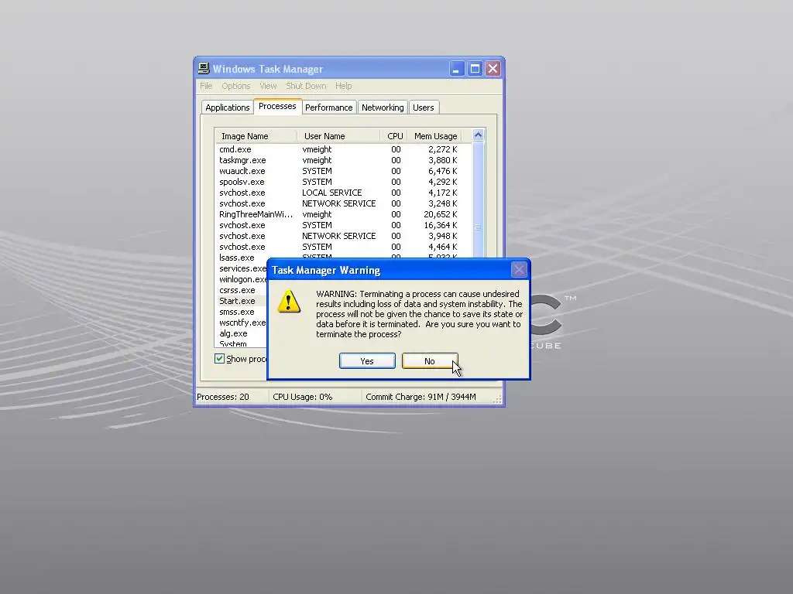Select the alg.exe process
The width and height of the screenshot is (793, 594).
(x=242, y=334)
